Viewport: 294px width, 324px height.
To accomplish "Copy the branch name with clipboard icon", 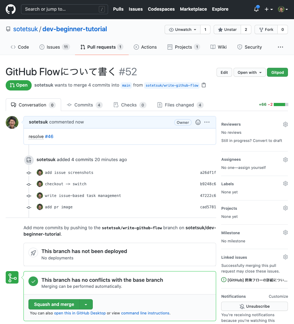I will coord(204,85).
